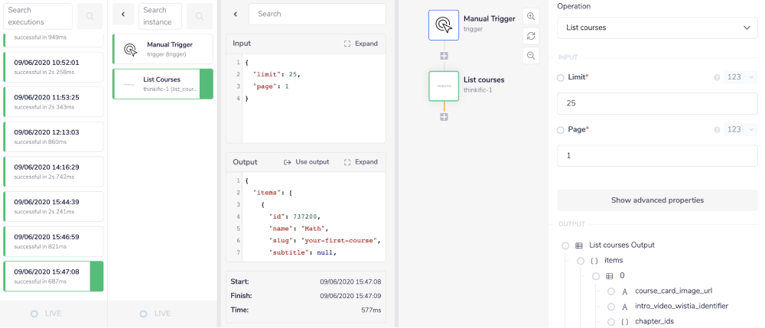
Task: Select the radio button next to Limit
Action: point(561,77)
